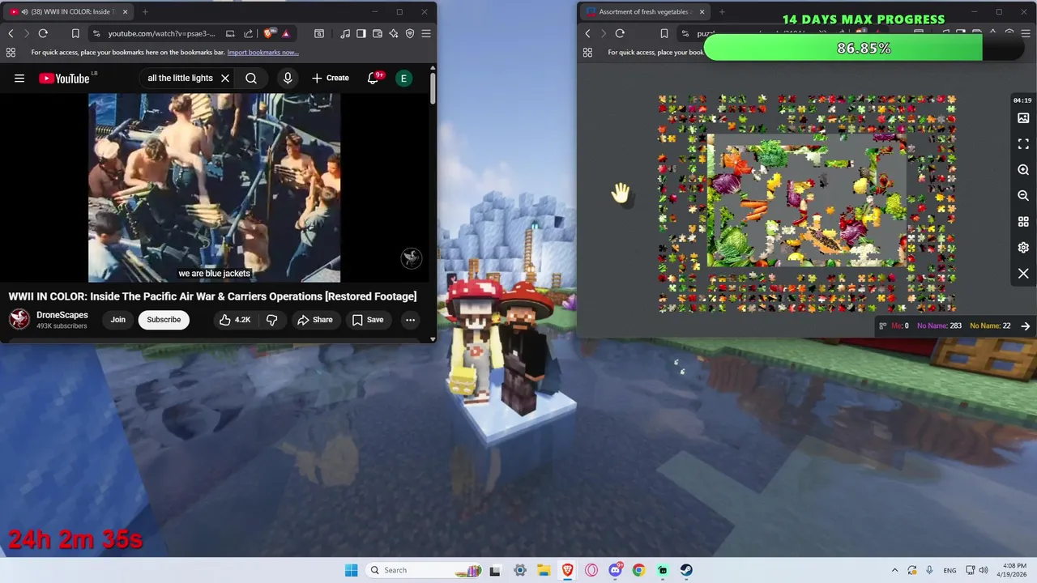This screenshot has height=583, width=1037.
Task: Close the puzzle side toolbar
Action: pyautogui.click(x=1023, y=274)
